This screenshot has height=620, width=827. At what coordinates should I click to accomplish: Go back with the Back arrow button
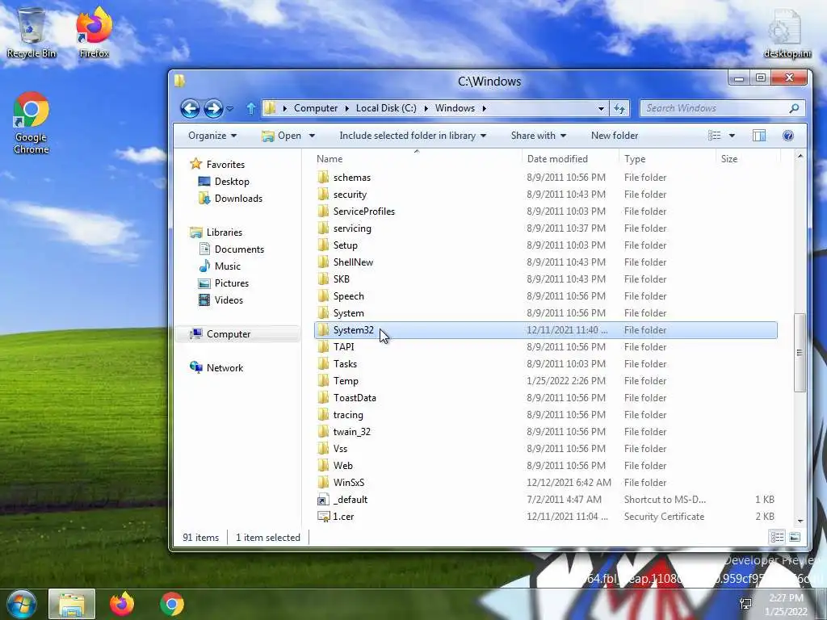click(x=190, y=109)
